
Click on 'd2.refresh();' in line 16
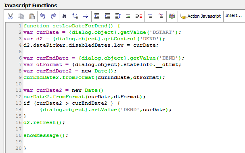(44, 122)
